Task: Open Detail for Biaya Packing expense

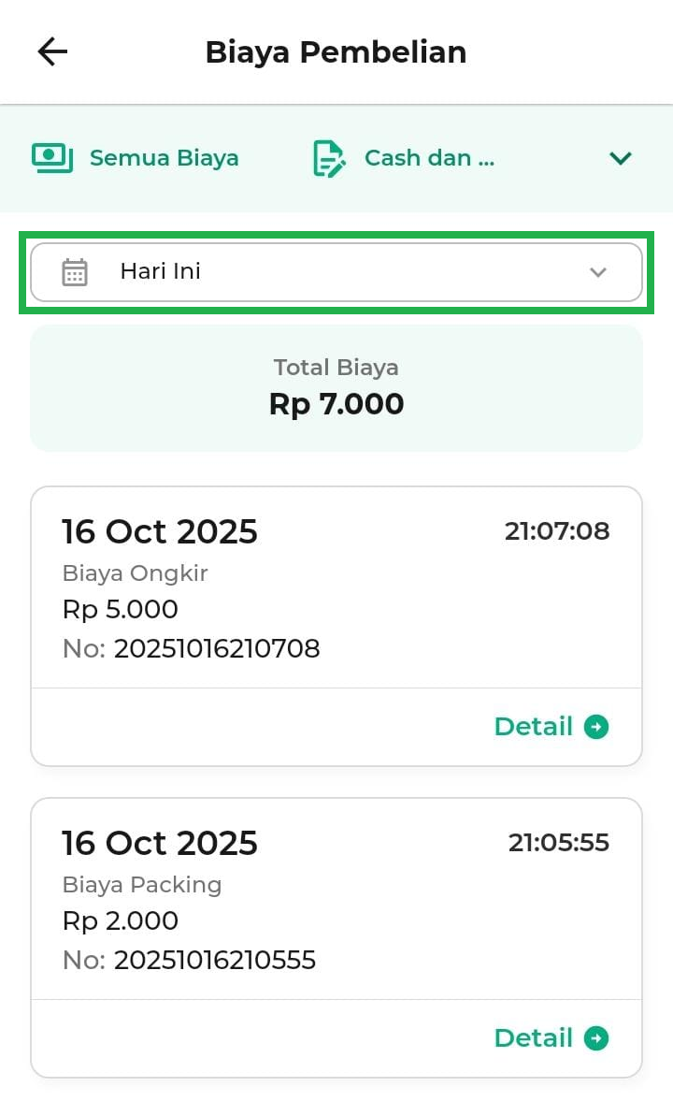Action: [534, 1038]
